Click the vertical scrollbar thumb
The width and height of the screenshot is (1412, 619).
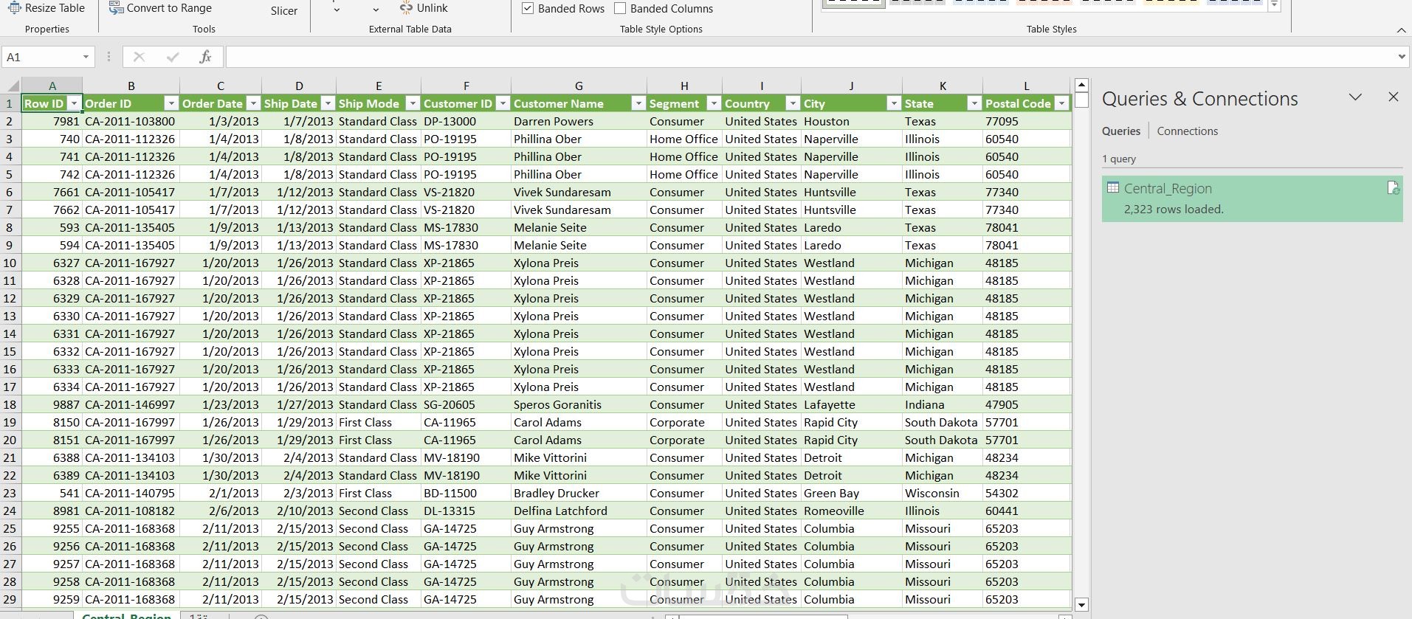click(1081, 100)
